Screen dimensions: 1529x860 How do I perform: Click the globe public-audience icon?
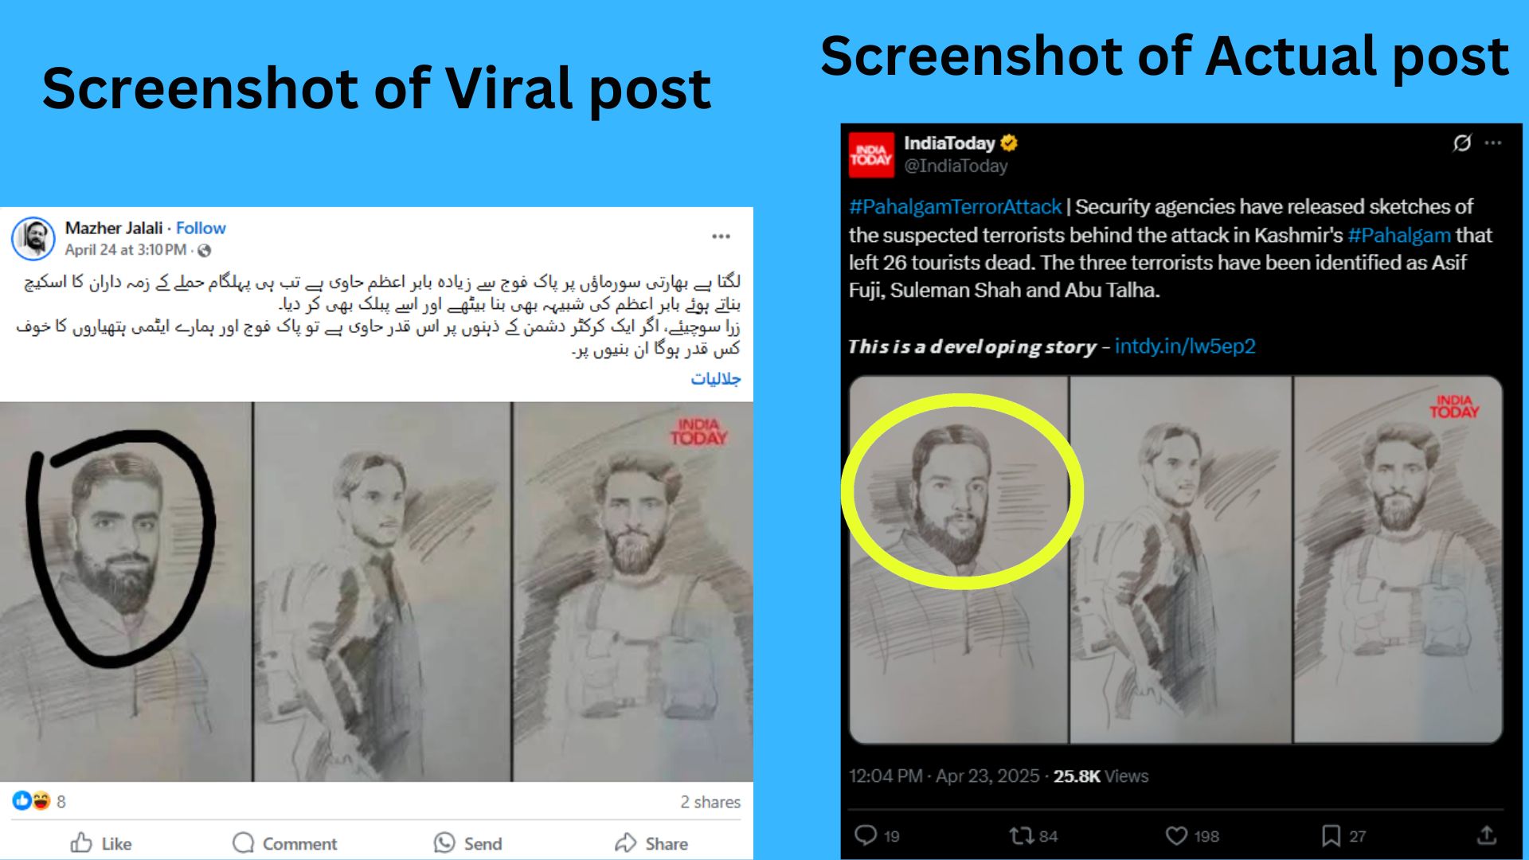click(x=205, y=251)
